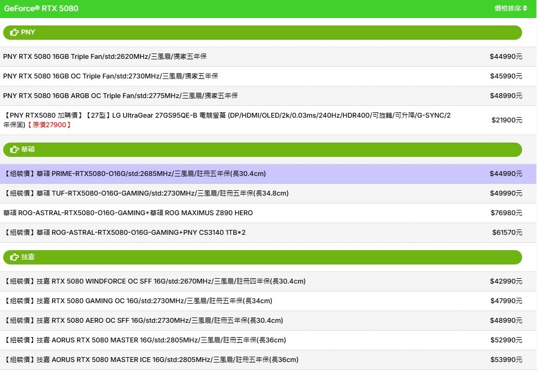Click the pointing hand icon beside PNY

tap(14, 32)
